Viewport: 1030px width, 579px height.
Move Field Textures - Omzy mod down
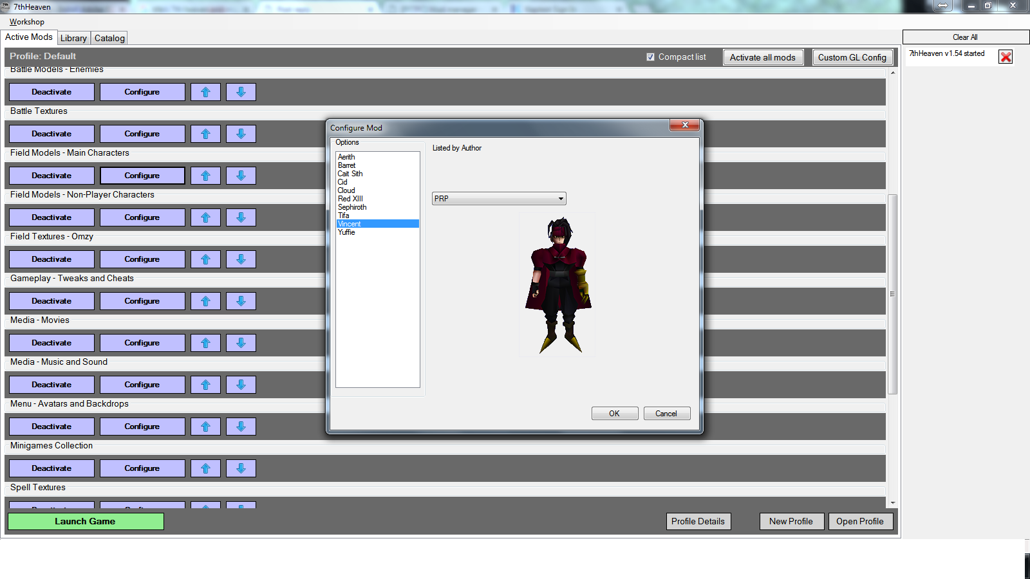click(x=241, y=259)
